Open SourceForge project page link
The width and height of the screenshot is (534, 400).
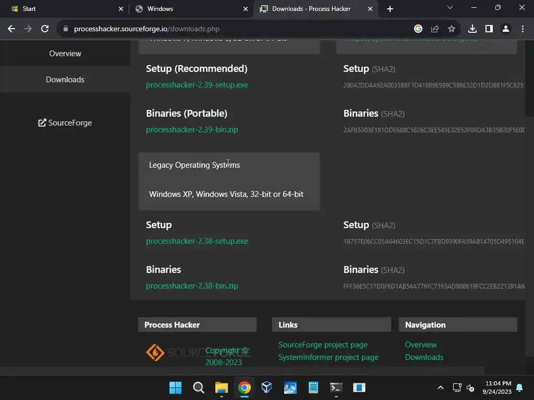[x=323, y=345]
